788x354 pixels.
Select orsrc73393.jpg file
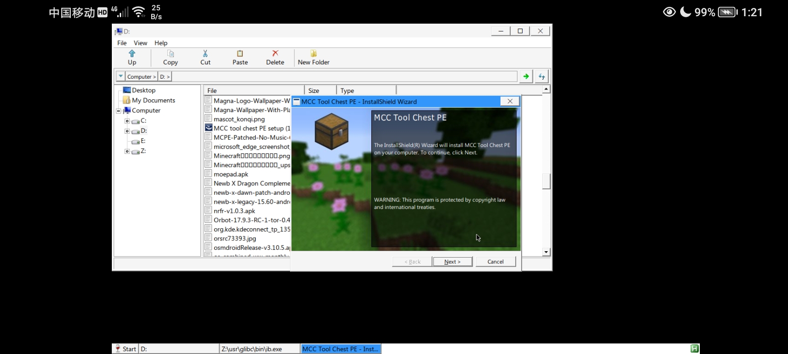231,238
